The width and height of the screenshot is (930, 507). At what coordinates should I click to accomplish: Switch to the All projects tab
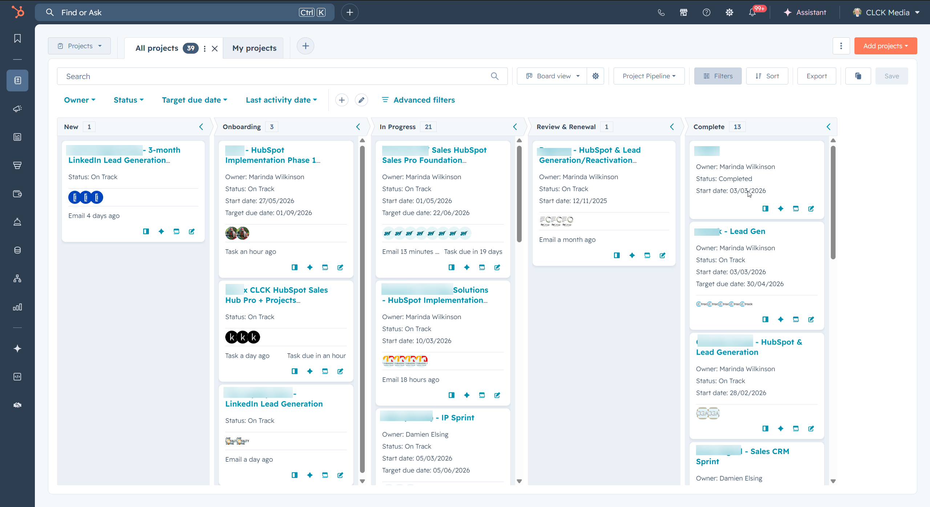pyautogui.click(x=157, y=48)
